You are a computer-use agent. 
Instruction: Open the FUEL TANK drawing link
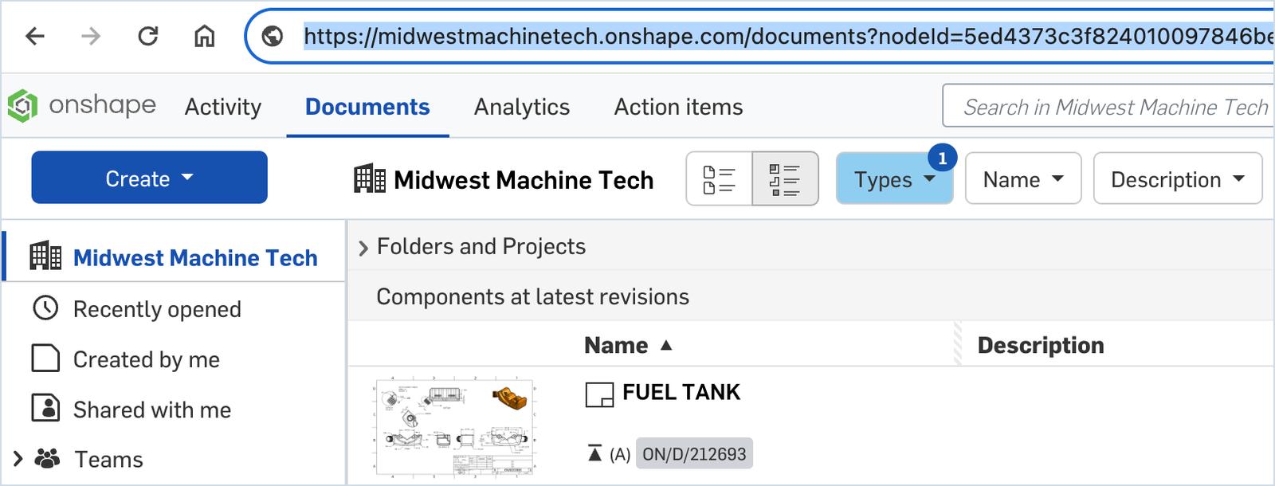pyautogui.click(x=681, y=392)
